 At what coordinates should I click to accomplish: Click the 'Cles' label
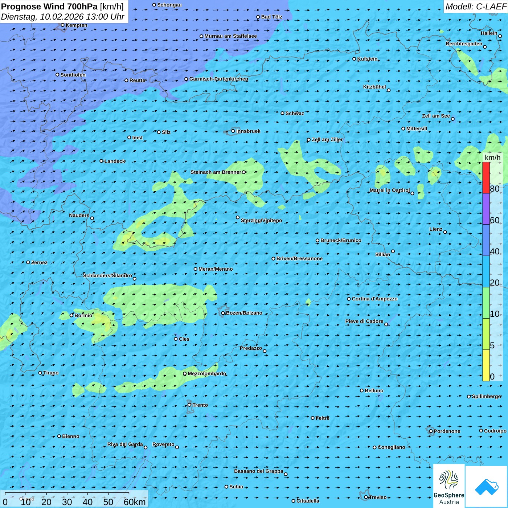click(184, 339)
